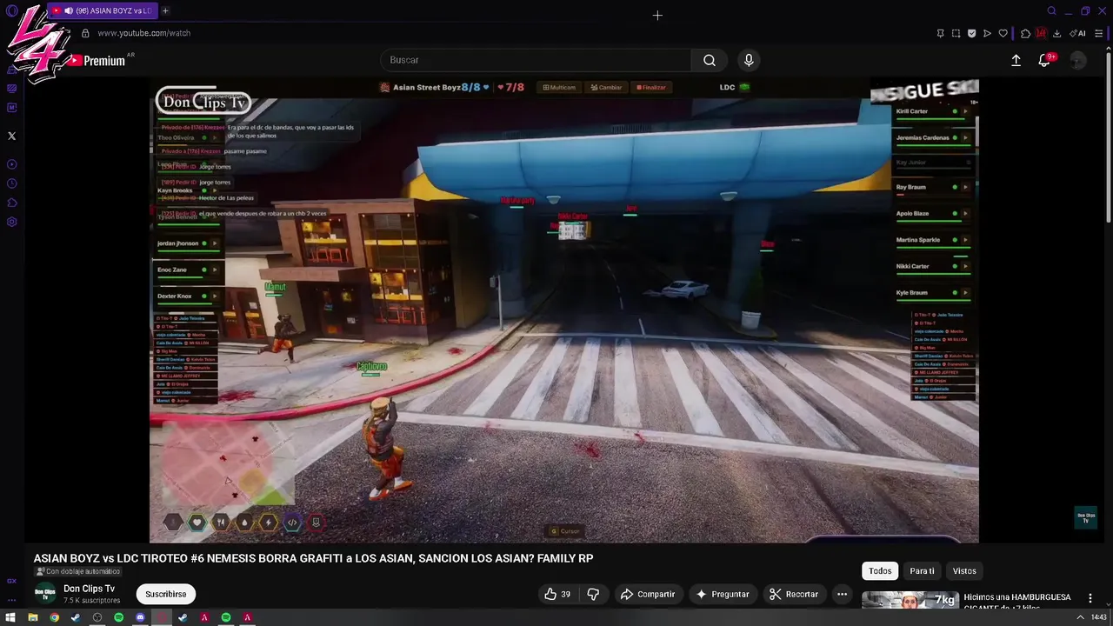Click the YouTube Buscar search field
Image resolution: width=1113 pixels, height=626 pixels.
[536, 60]
